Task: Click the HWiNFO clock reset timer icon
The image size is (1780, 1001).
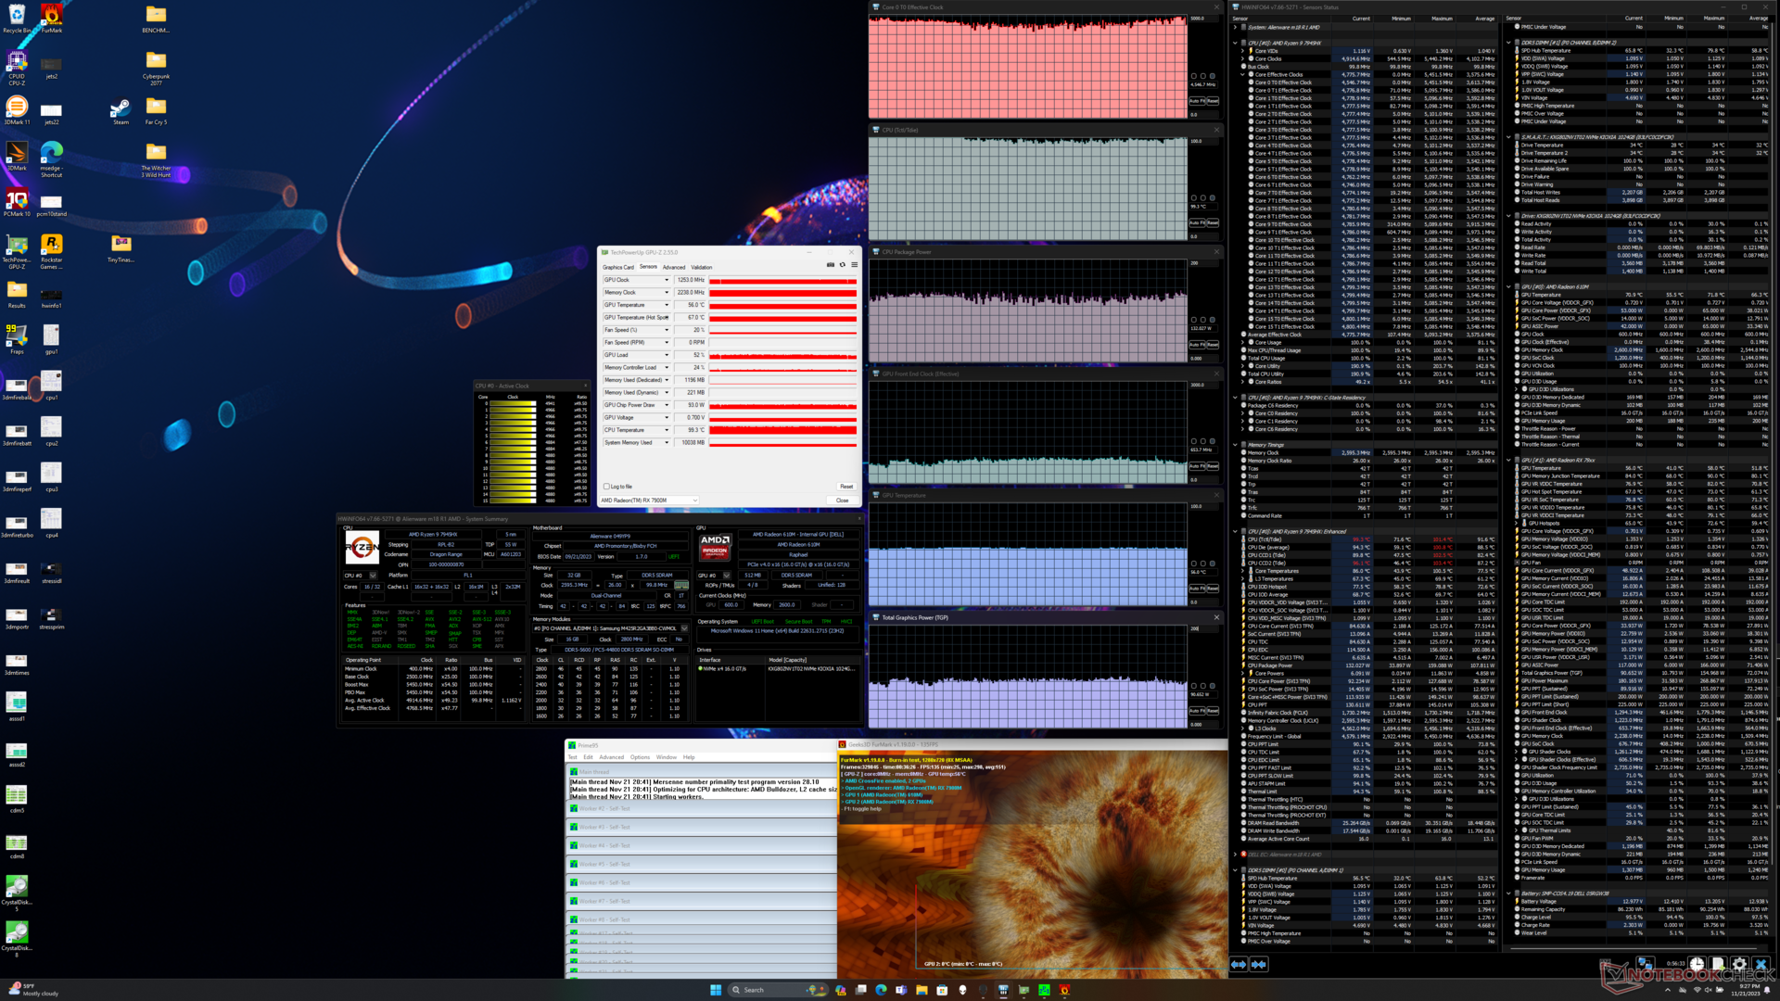Action: tap(1697, 965)
